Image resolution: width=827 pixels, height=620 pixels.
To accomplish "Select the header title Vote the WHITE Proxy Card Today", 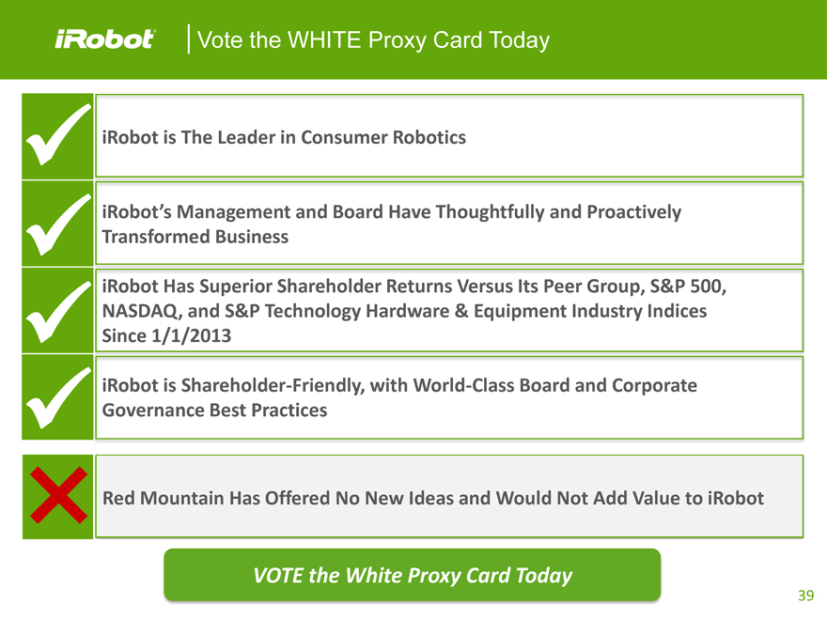I will pyautogui.click(x=374, y=40).
